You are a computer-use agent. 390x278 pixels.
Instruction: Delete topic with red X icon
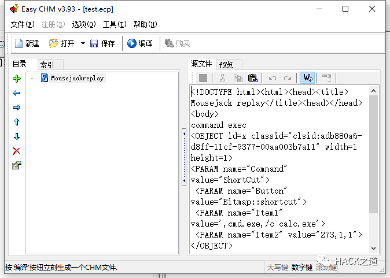point(17,151)
